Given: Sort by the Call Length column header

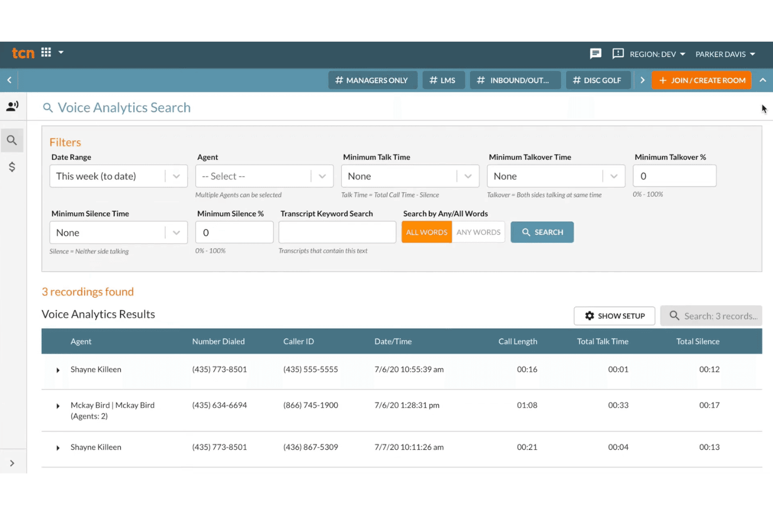Looking at the screenshot, I should [518, 341].
